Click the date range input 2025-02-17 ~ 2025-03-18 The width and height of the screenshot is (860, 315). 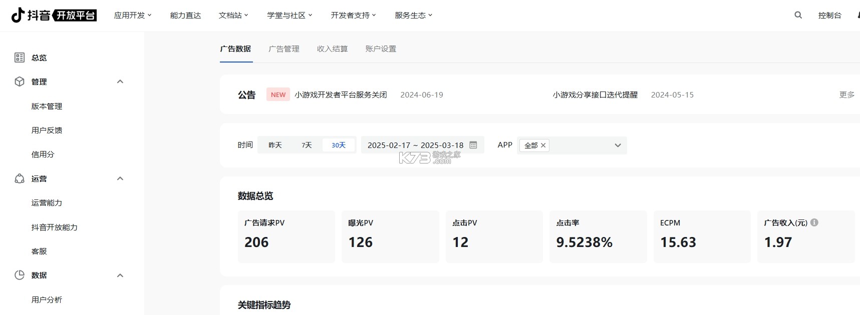coord(422,145)
